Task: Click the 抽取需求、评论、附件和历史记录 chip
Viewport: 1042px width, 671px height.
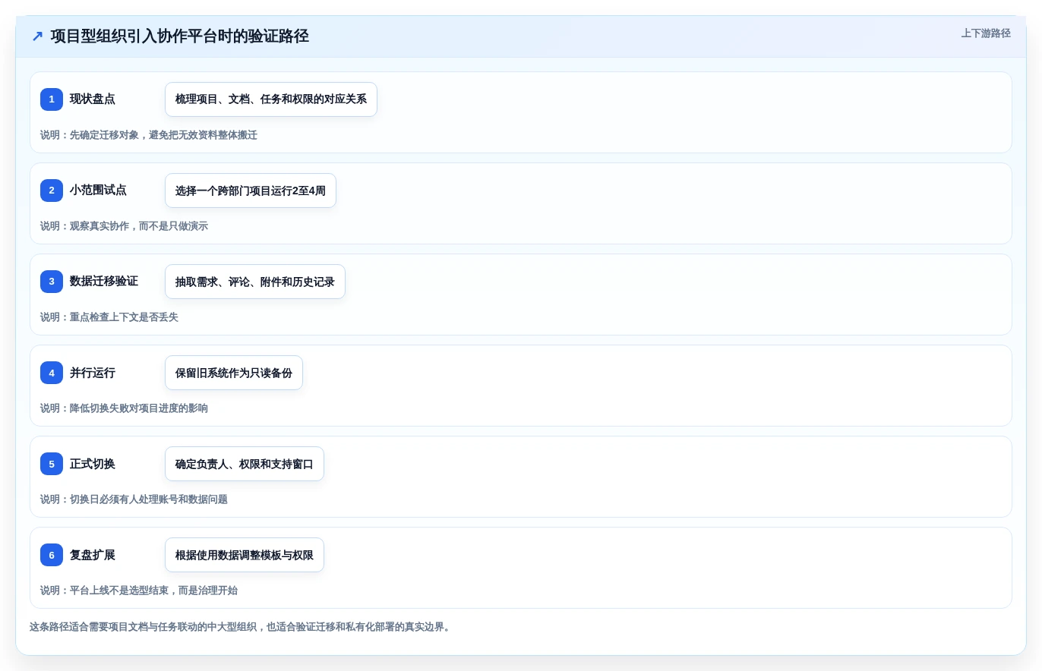Action: [255, 282]
